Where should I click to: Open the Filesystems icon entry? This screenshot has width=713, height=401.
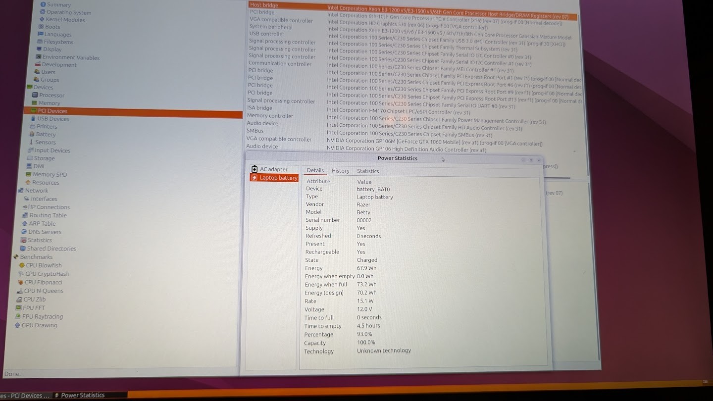point(40,42)
